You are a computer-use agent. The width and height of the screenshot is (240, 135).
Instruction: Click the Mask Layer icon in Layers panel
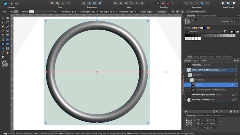[x=214, y=111]
